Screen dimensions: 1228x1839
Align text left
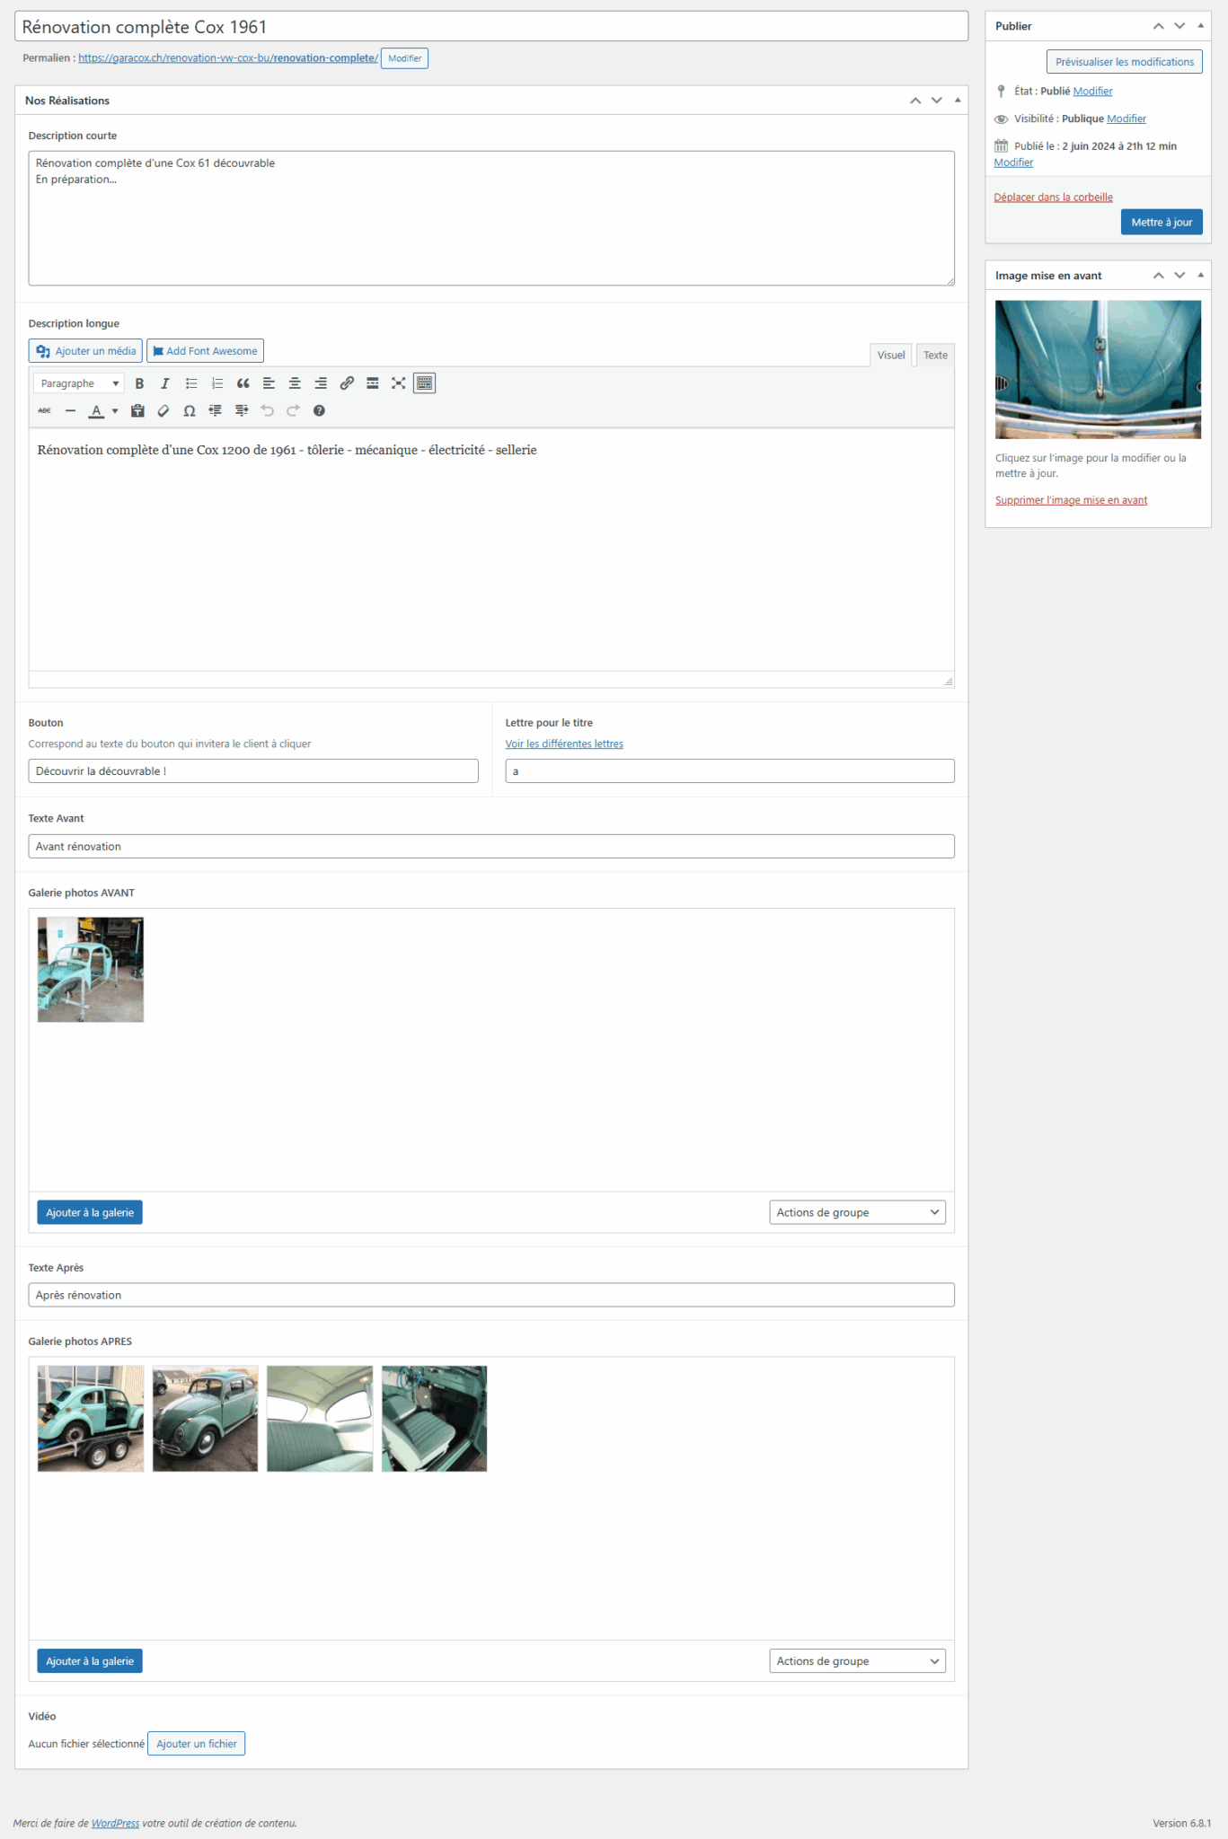(x=269, y=383)
